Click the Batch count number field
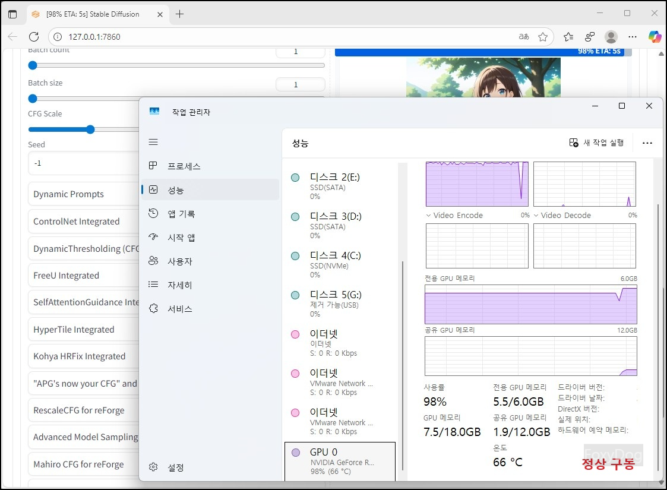 click(301, 52)
